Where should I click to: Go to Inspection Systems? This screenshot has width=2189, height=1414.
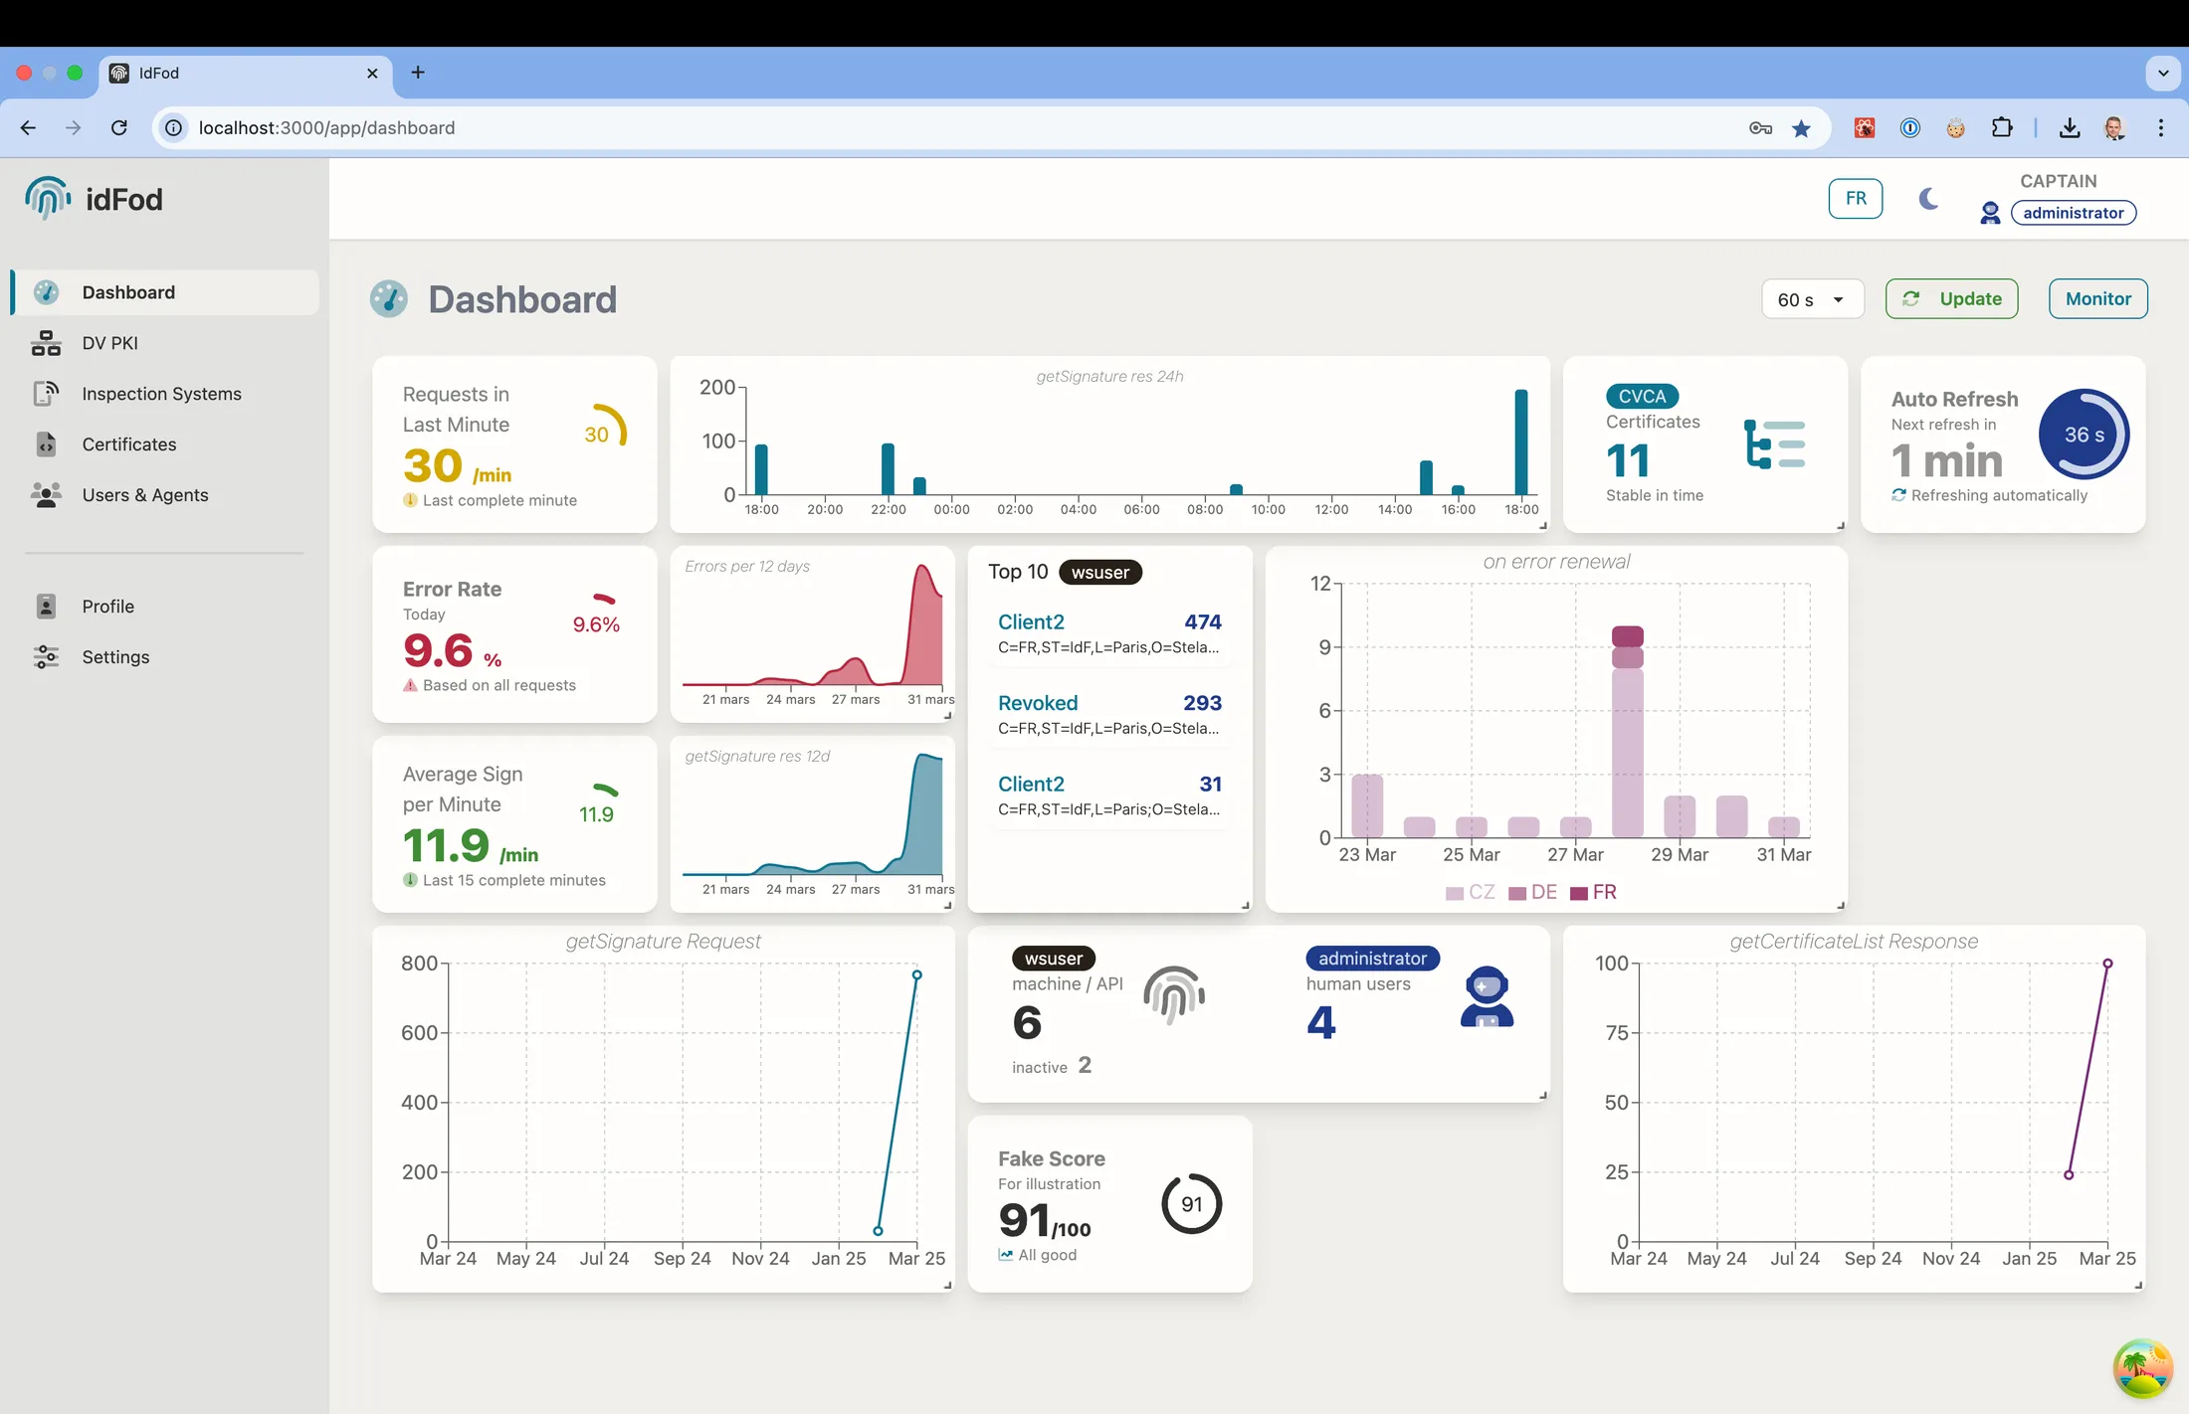point(166,394)
